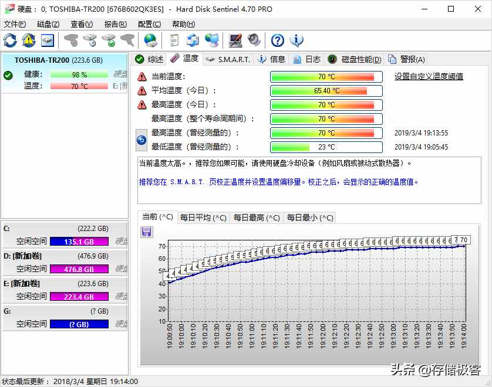Image resolution: width=492 pixels, height=387 pixels.
Task: Click the disk panel toolbar icon
Action: tap(48, 40)
